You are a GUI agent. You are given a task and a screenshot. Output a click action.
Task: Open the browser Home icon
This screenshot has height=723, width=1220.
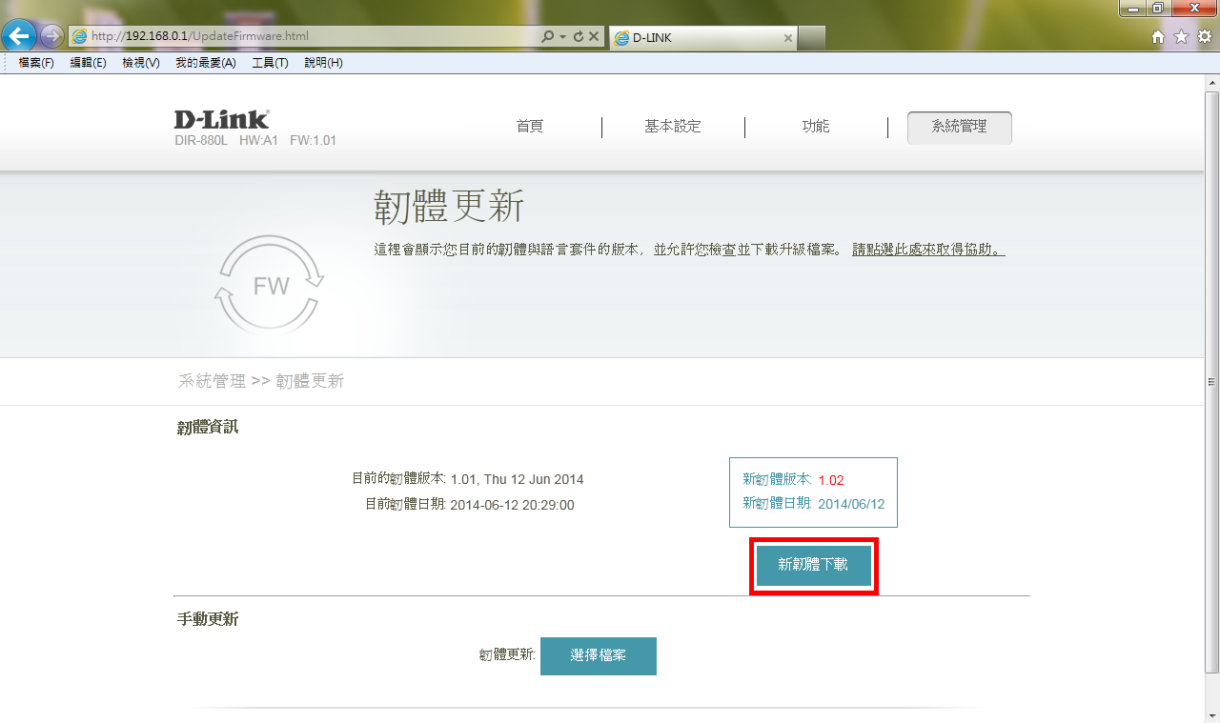click(1158, 36)
